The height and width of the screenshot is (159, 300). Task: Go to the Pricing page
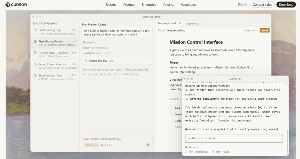168,5
